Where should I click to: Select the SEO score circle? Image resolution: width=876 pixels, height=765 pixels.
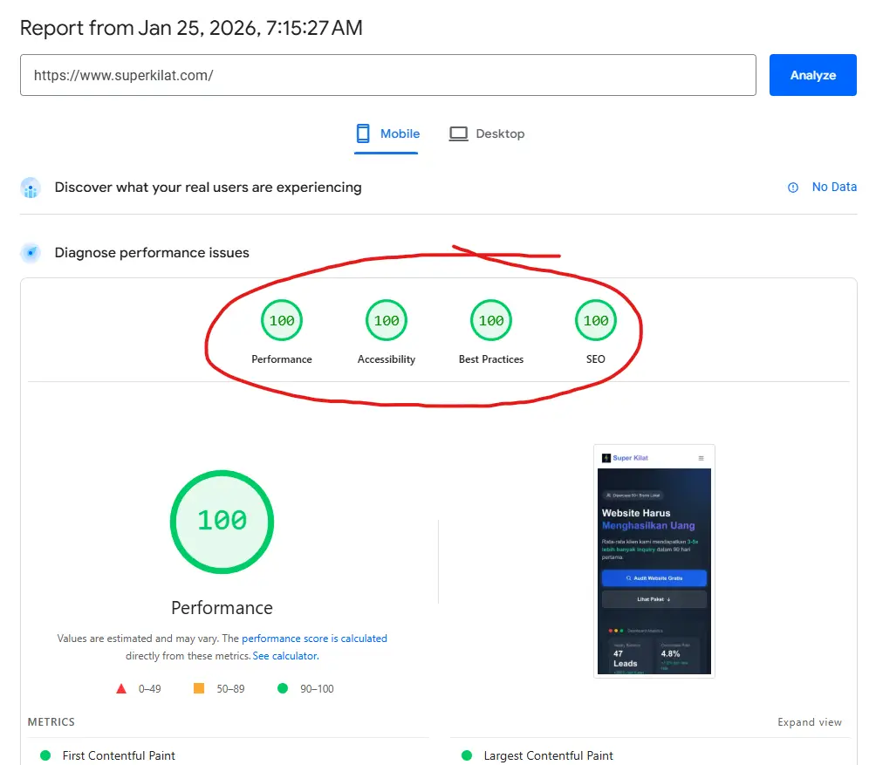[595, 319]
